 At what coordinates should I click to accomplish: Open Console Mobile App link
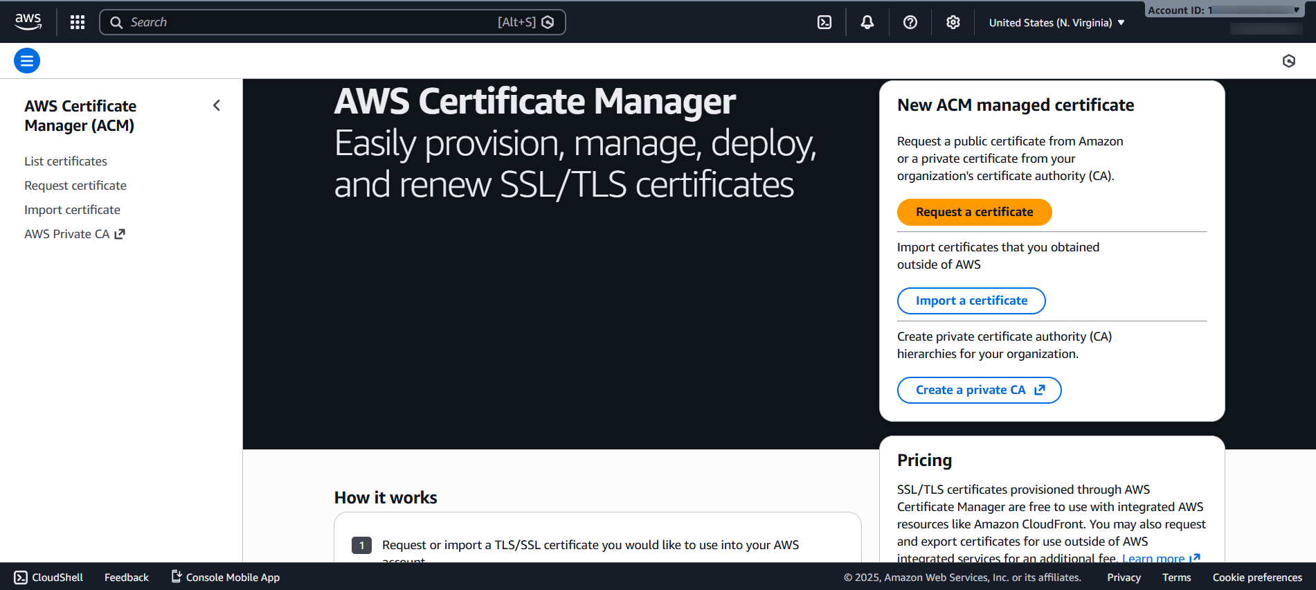point(226,577)
